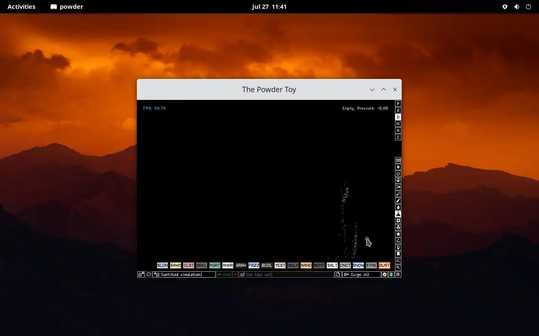Select the SLCN element
Image resolution: width=539 pixels, height=336 pixels.
click(x=163, y=265)
